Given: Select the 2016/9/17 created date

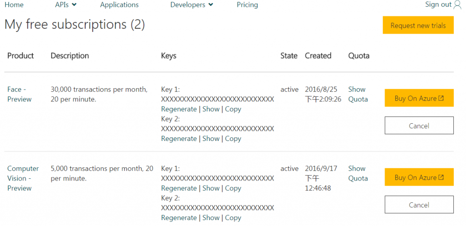Looking at the screenshot, I should [321, 178].
